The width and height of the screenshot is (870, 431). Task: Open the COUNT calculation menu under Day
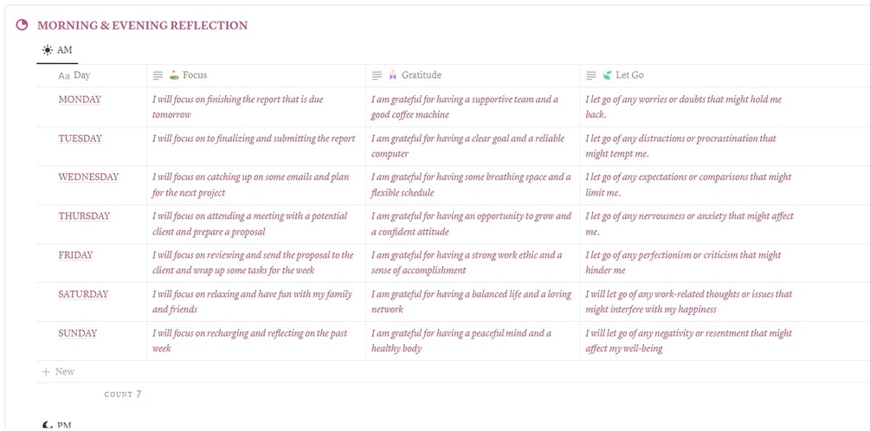(122, 395)
